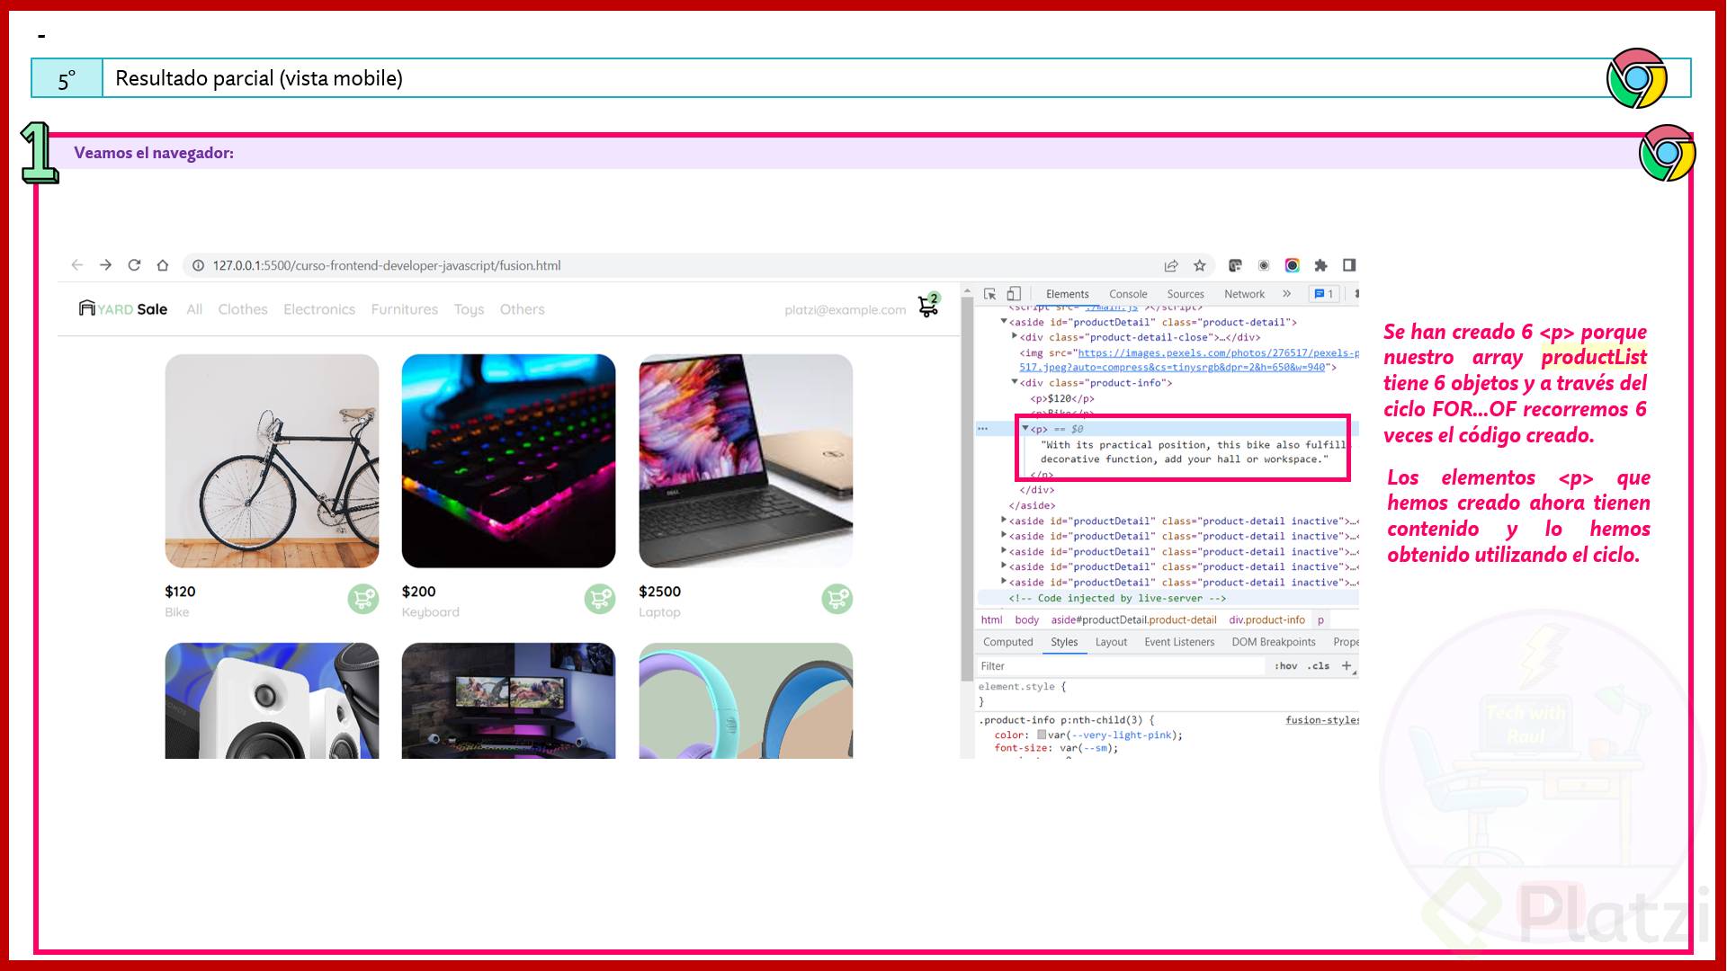Toggle the browser side panel icon
Screen dimensions: 1727x971
(x=1349, y=265)
